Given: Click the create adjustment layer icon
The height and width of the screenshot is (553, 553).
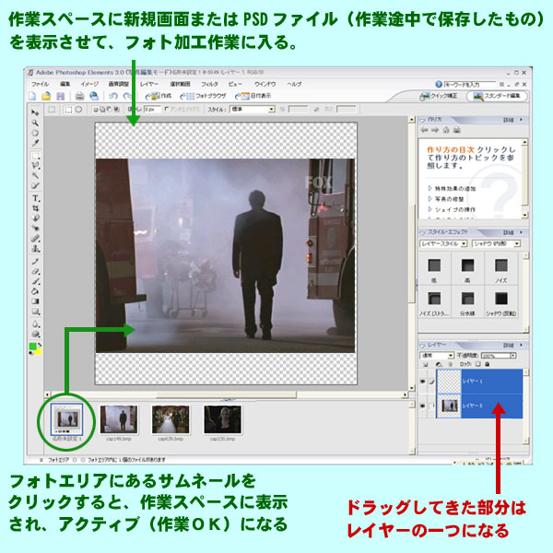Looking at the screenshot, I should pos(439,364).
